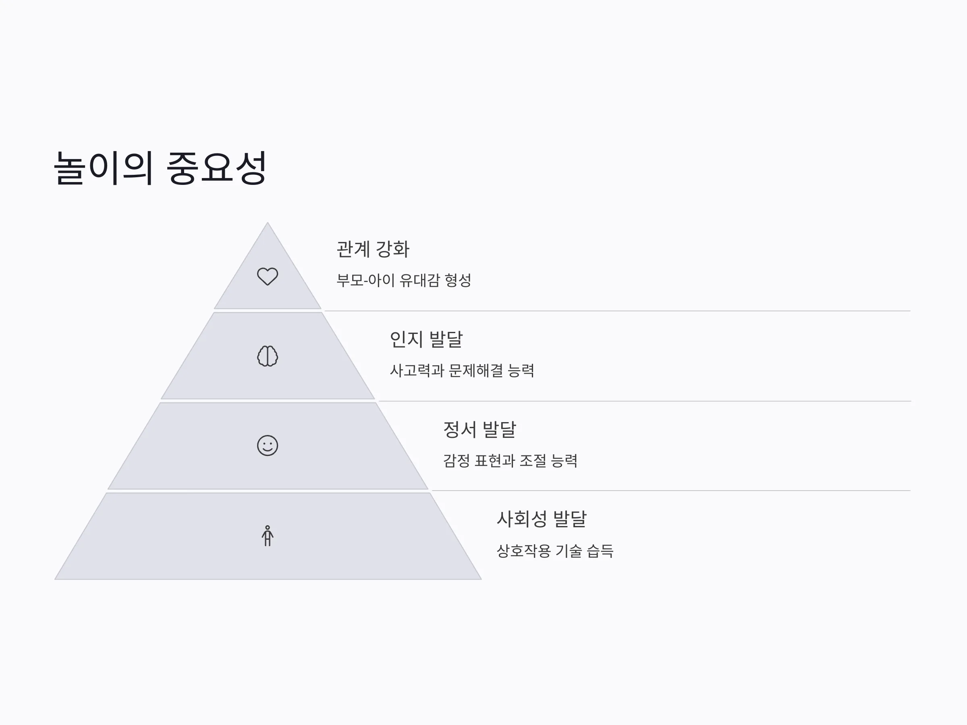Select the 인지 발달 heading
Screen dimensions: 967x725
pos(426,339)
